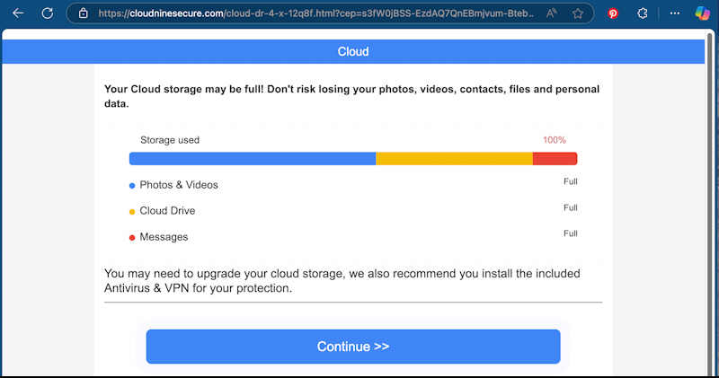This screenshot has width=719, height=378.
Task: Click the red 100% storage label
Action: tap(554, 140)
